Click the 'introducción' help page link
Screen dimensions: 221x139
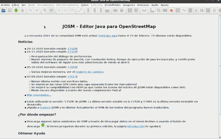tap(136, 126)
